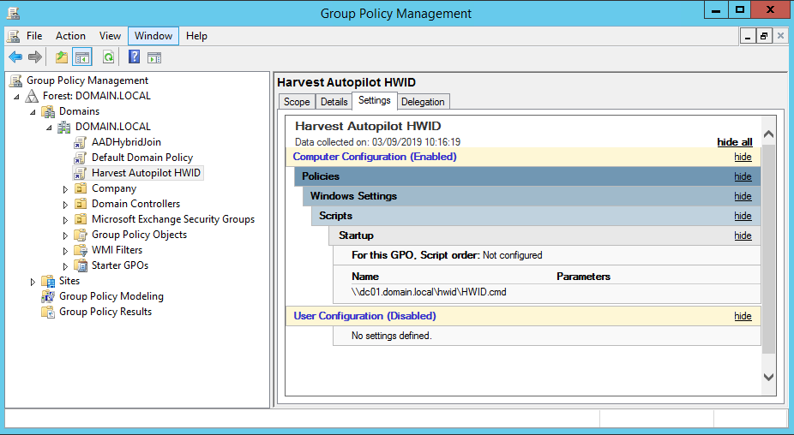
Task: Click the Company OU folder icon
Action: point(81,188)
